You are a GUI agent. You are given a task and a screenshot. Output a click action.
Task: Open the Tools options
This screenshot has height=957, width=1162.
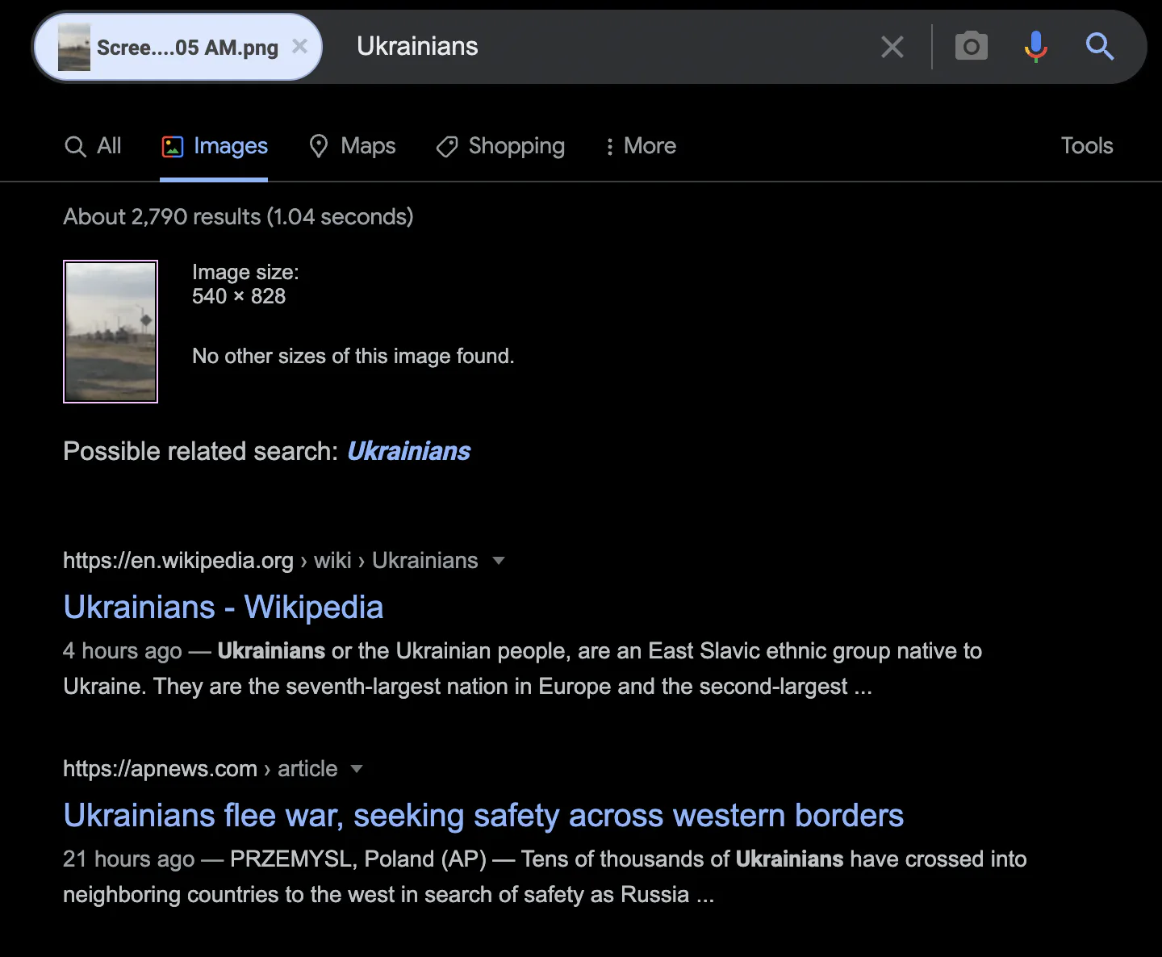pyautogui.click(x=1087, y=146)
